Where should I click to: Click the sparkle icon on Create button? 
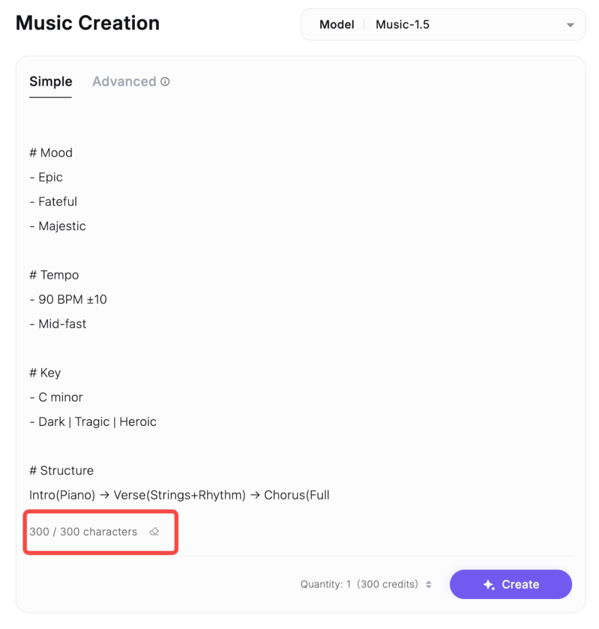tap(489, 585)
